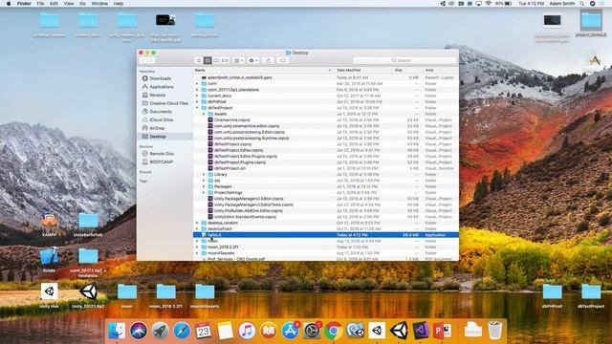Open the Finder menu
Viewport: 612px width, 344px height.
24,4
